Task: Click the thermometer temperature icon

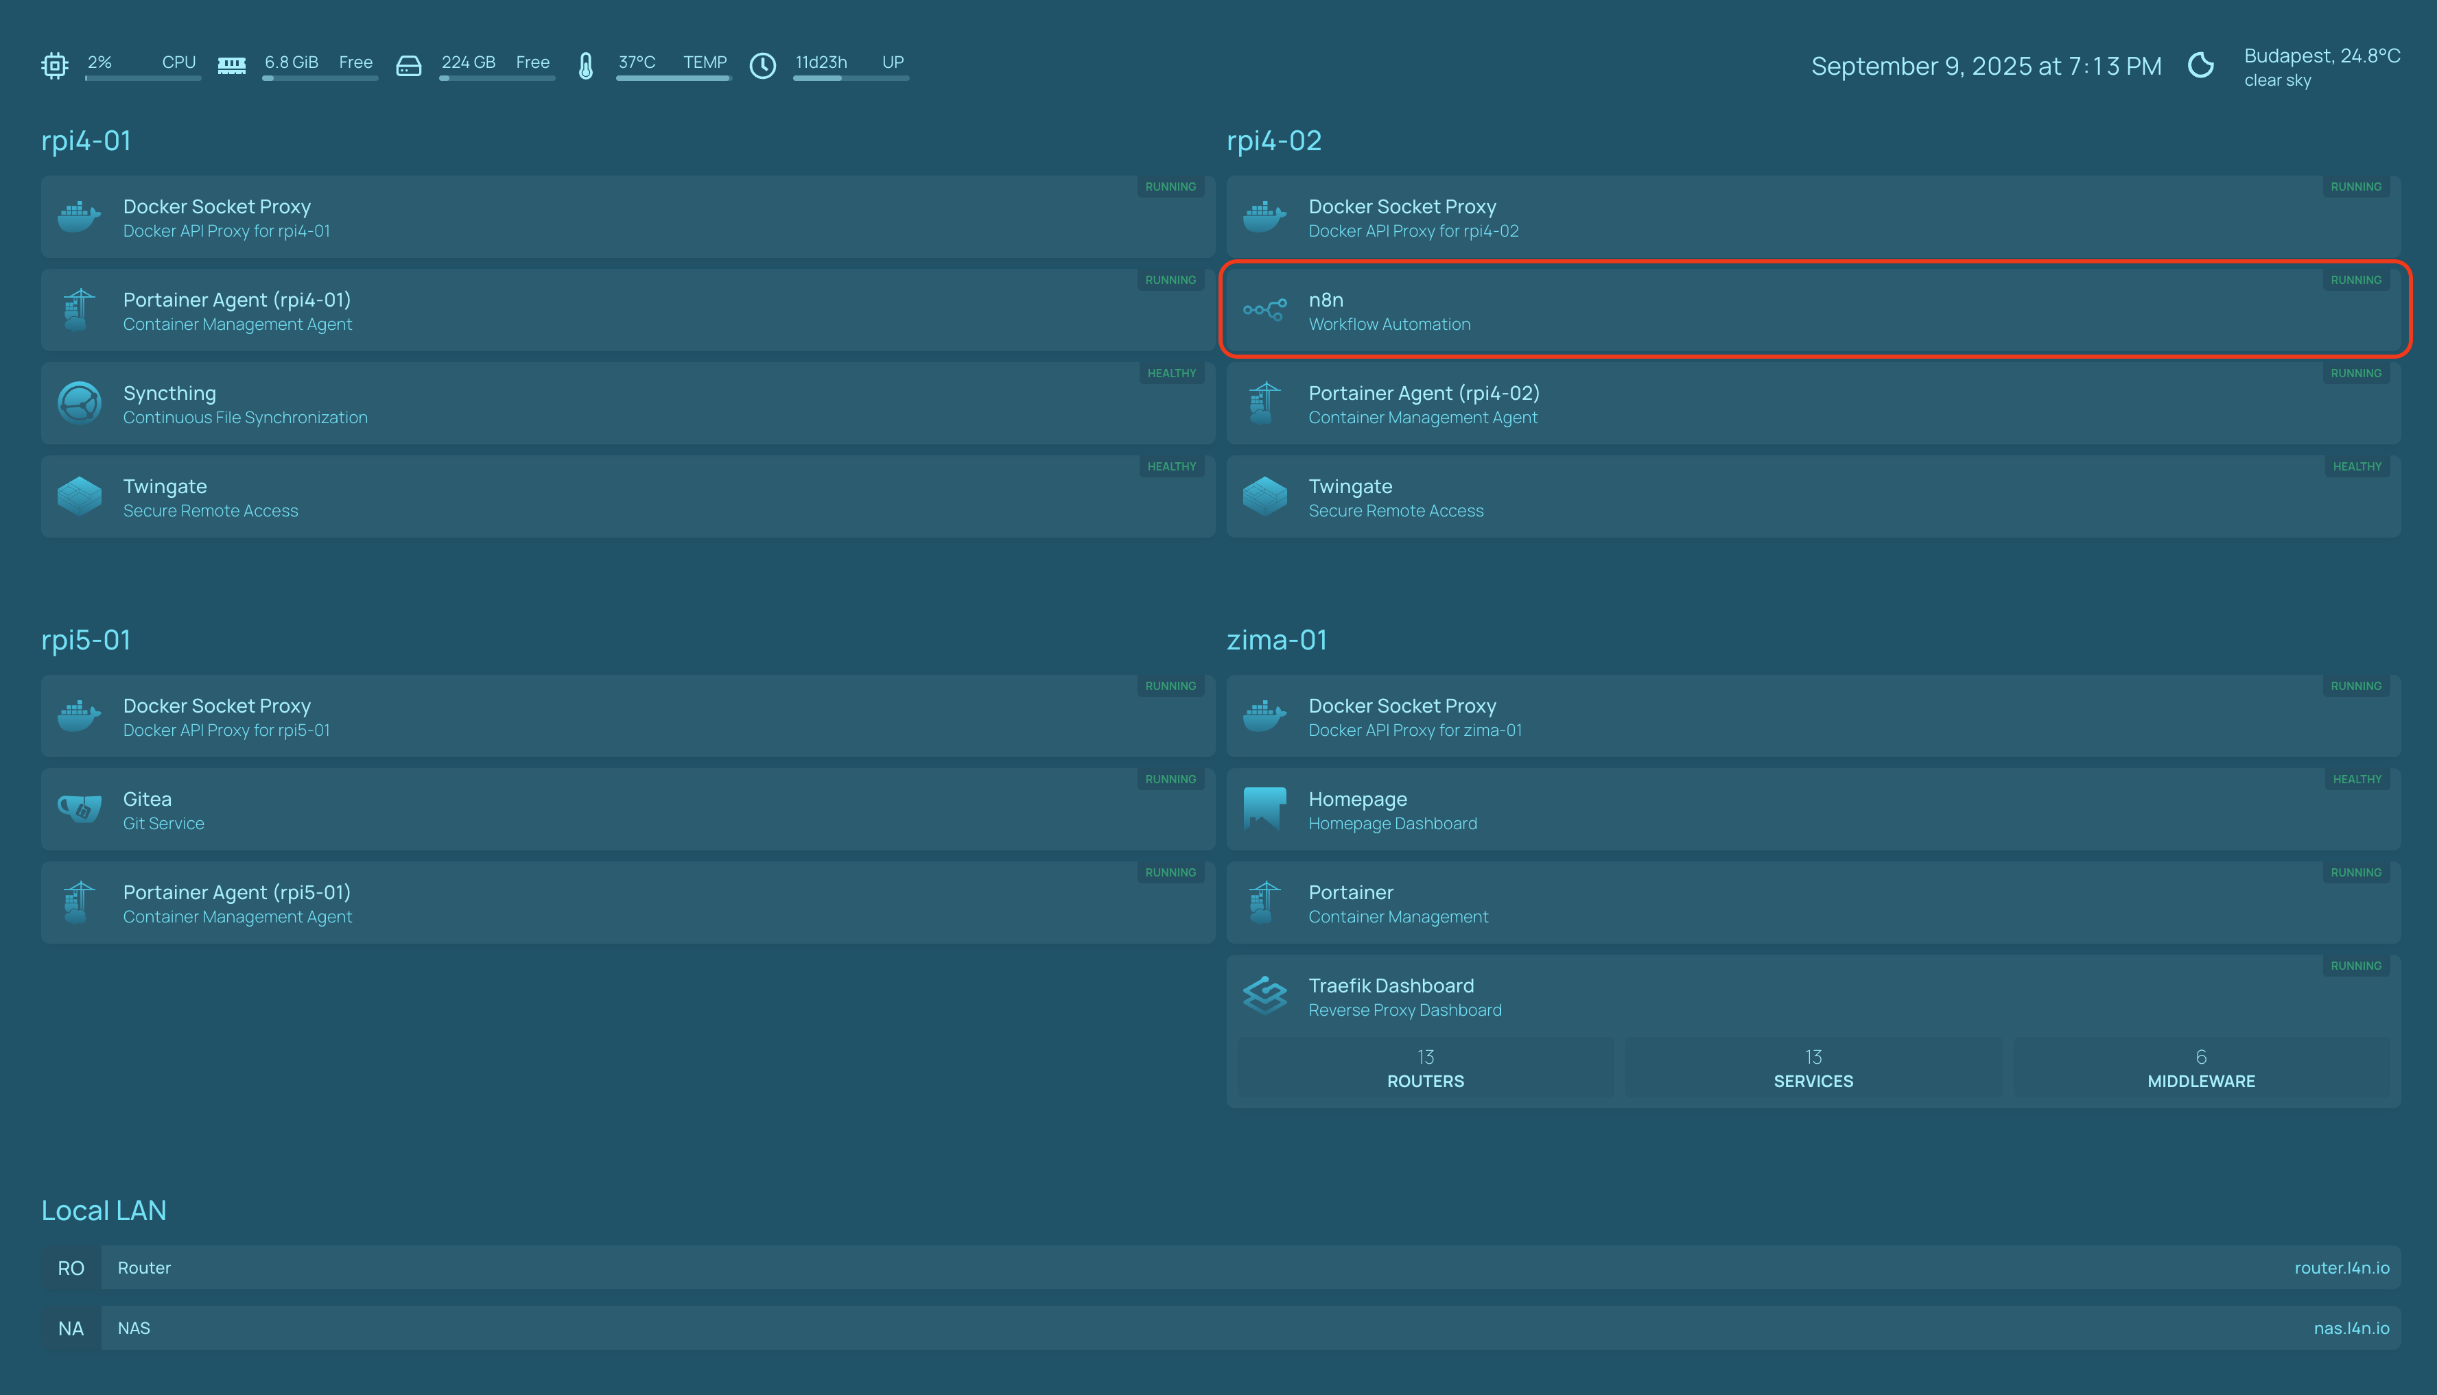Action: tap(585, 65)
